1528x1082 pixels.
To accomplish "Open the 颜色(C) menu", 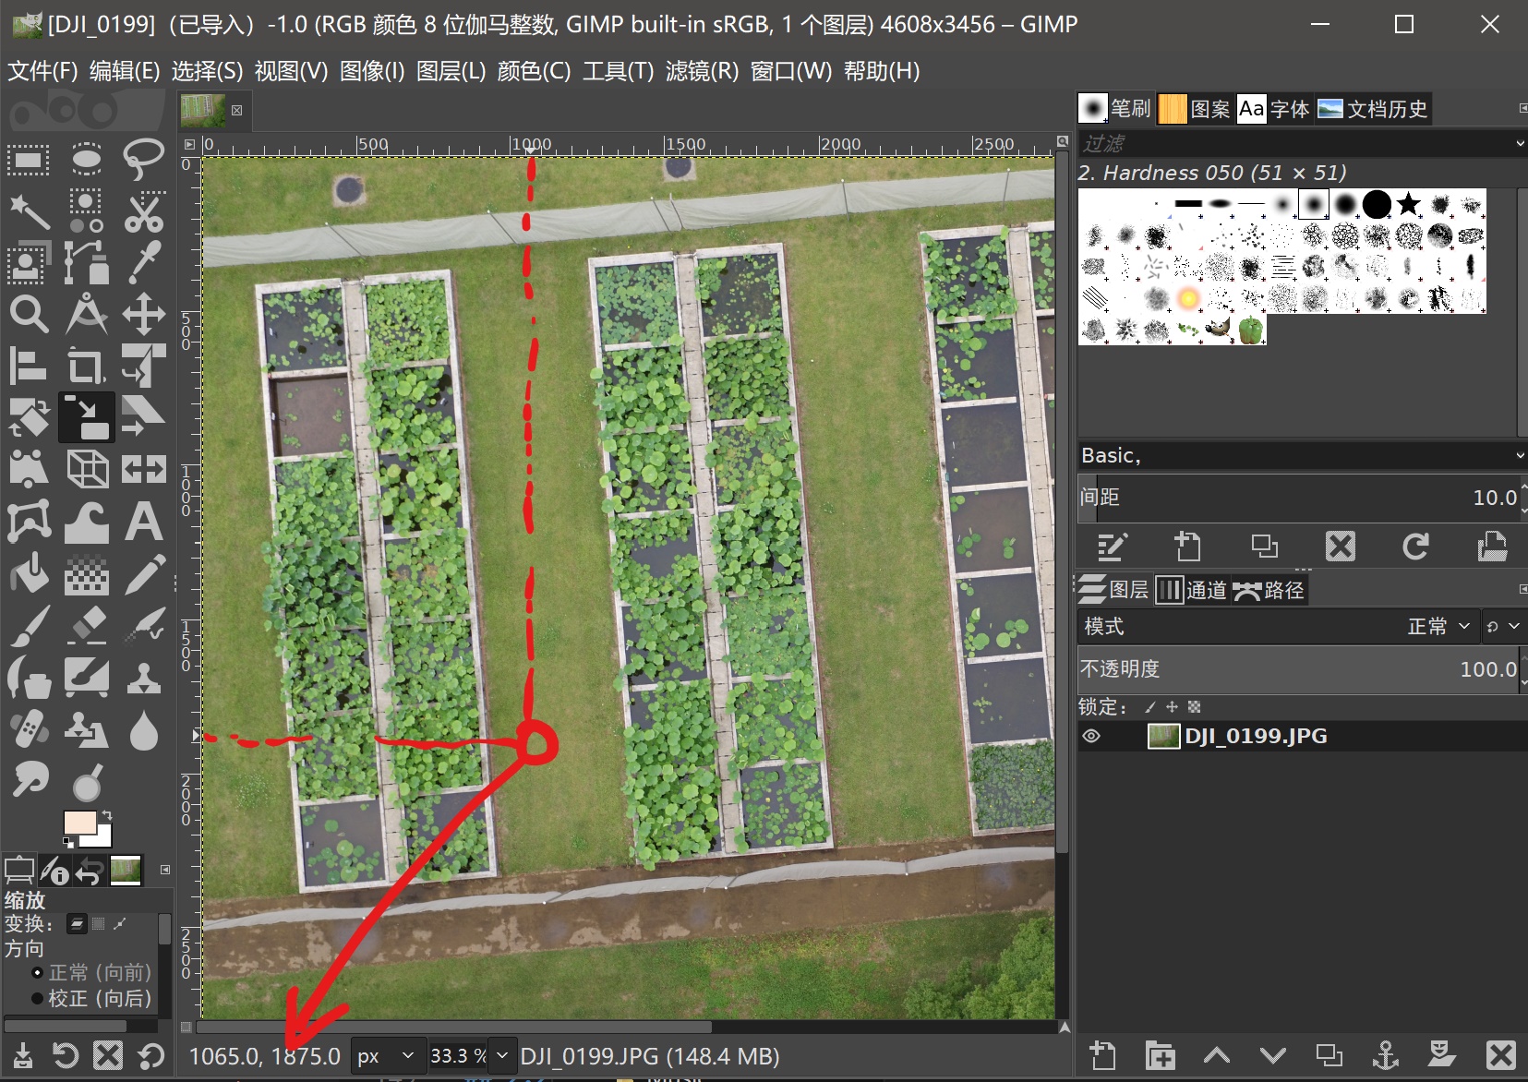I will (x=534, y=71).
